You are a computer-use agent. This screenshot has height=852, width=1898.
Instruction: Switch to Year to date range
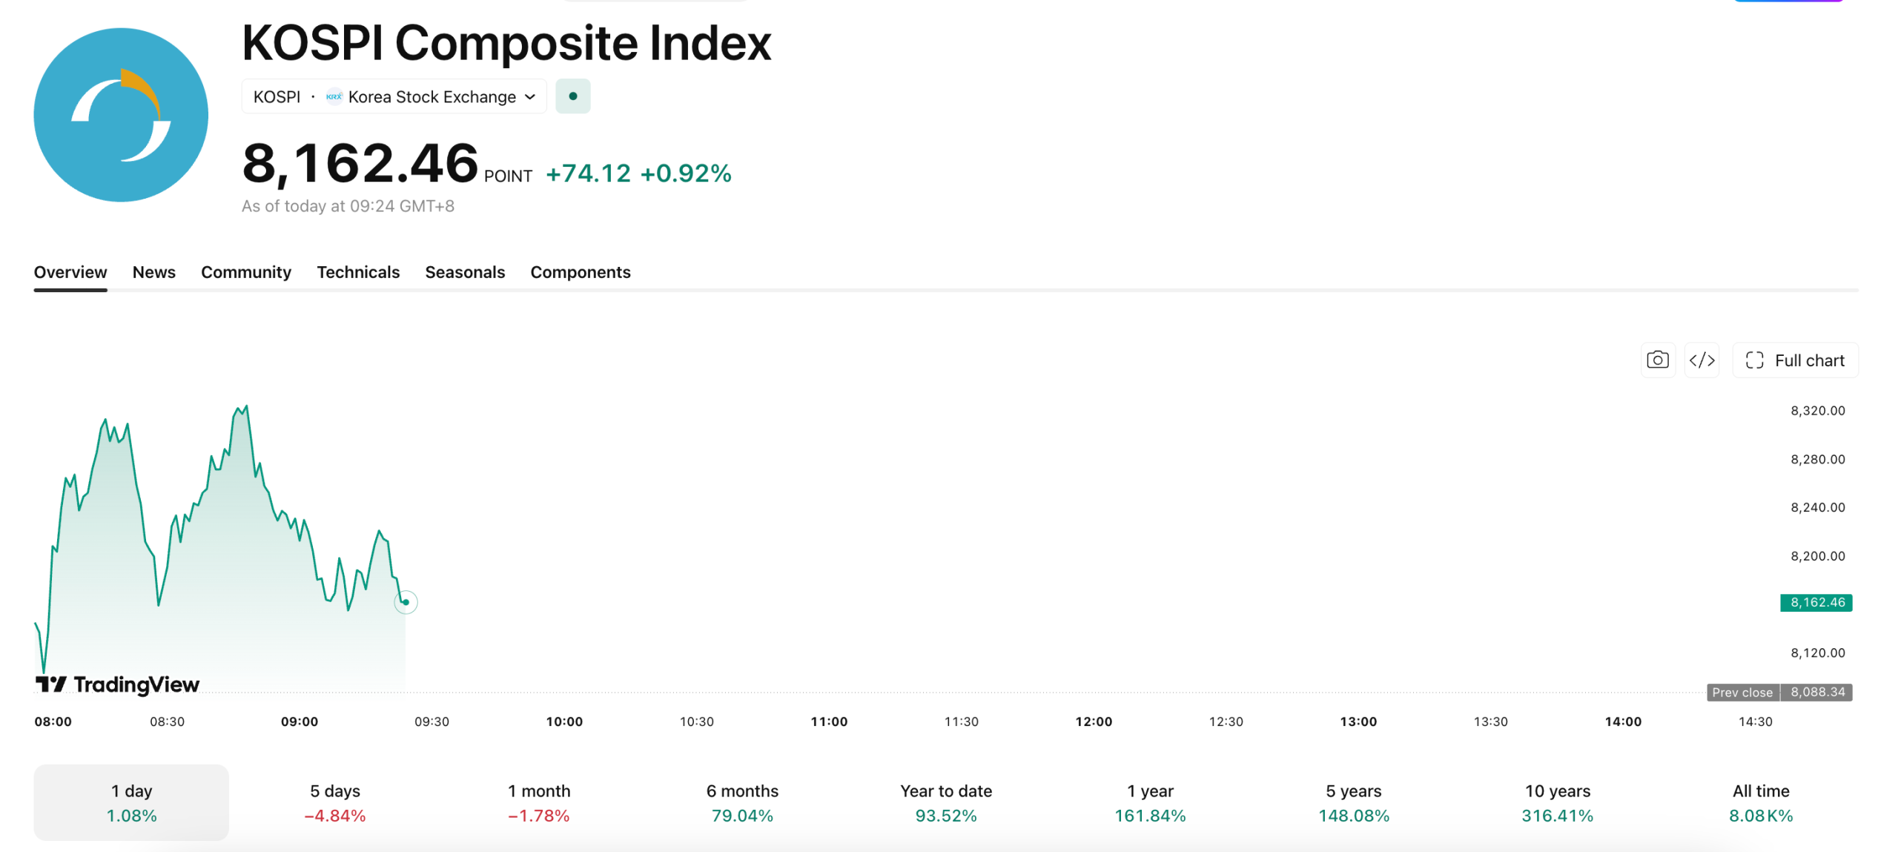[x=946, y=802]
